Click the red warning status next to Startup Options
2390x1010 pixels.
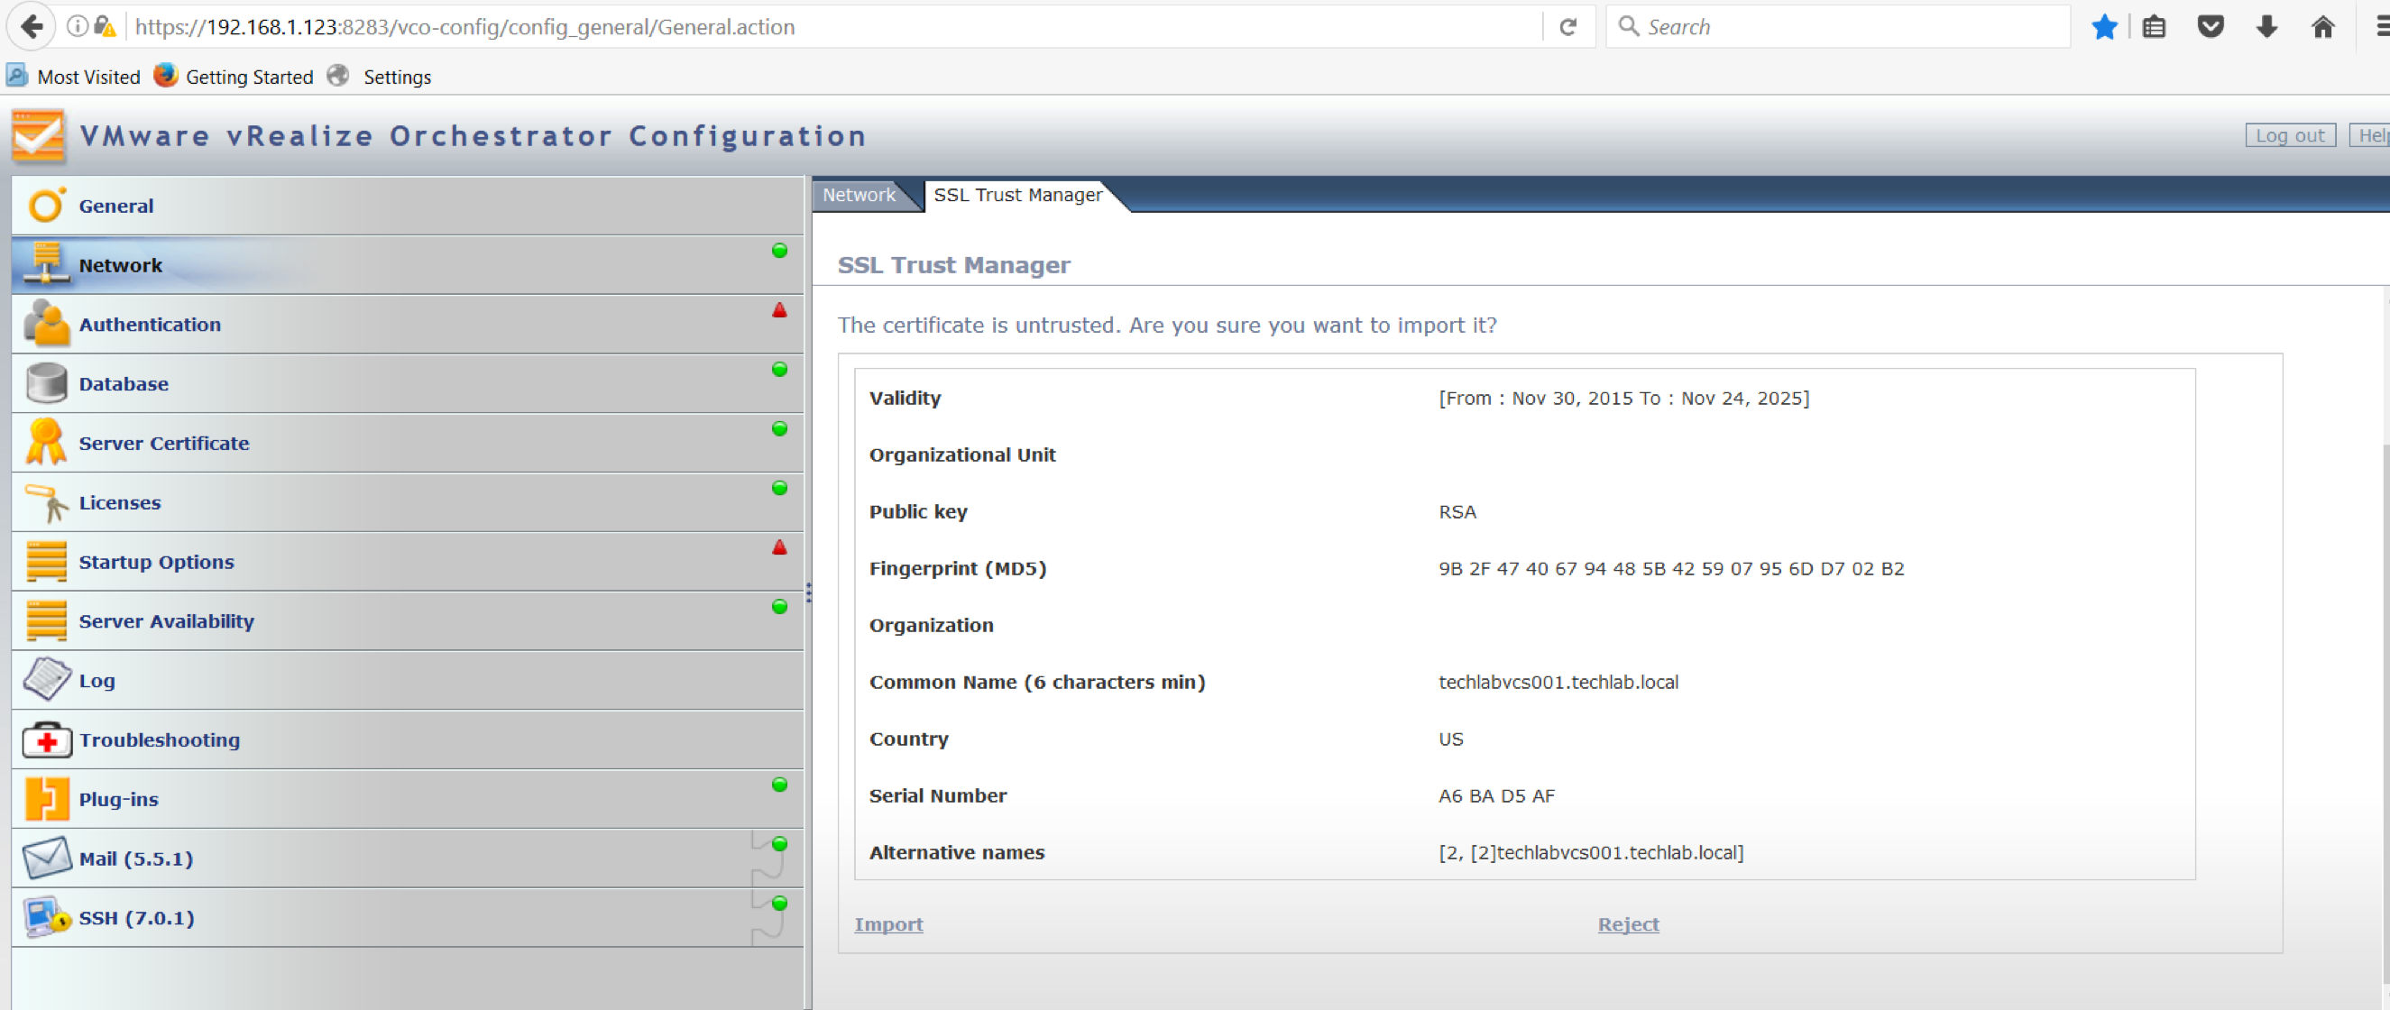coord(779,547)
